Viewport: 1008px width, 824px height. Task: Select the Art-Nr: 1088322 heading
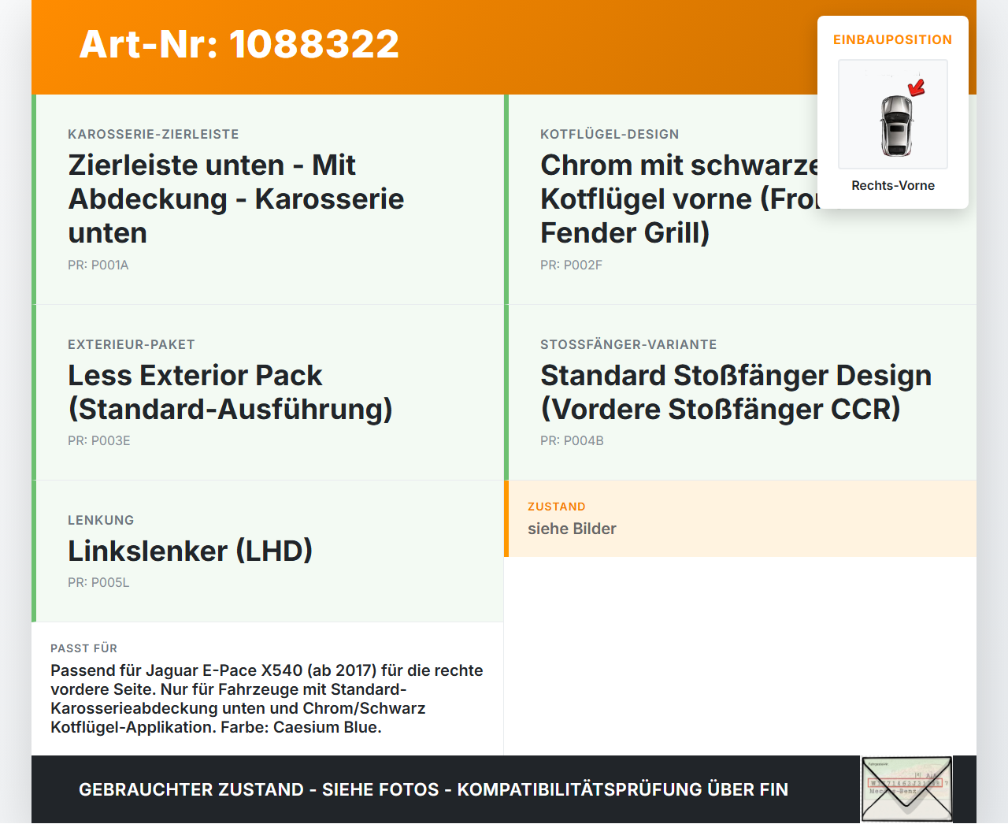[x=239, y=44]
